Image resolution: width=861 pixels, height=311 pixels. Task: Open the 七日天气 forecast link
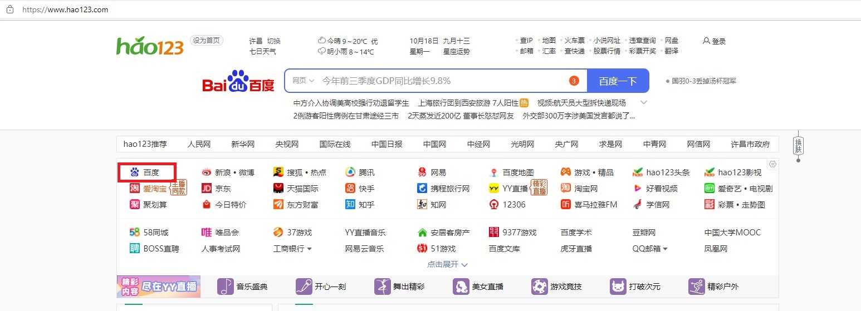pyautogui.click(x=262, y=52)
